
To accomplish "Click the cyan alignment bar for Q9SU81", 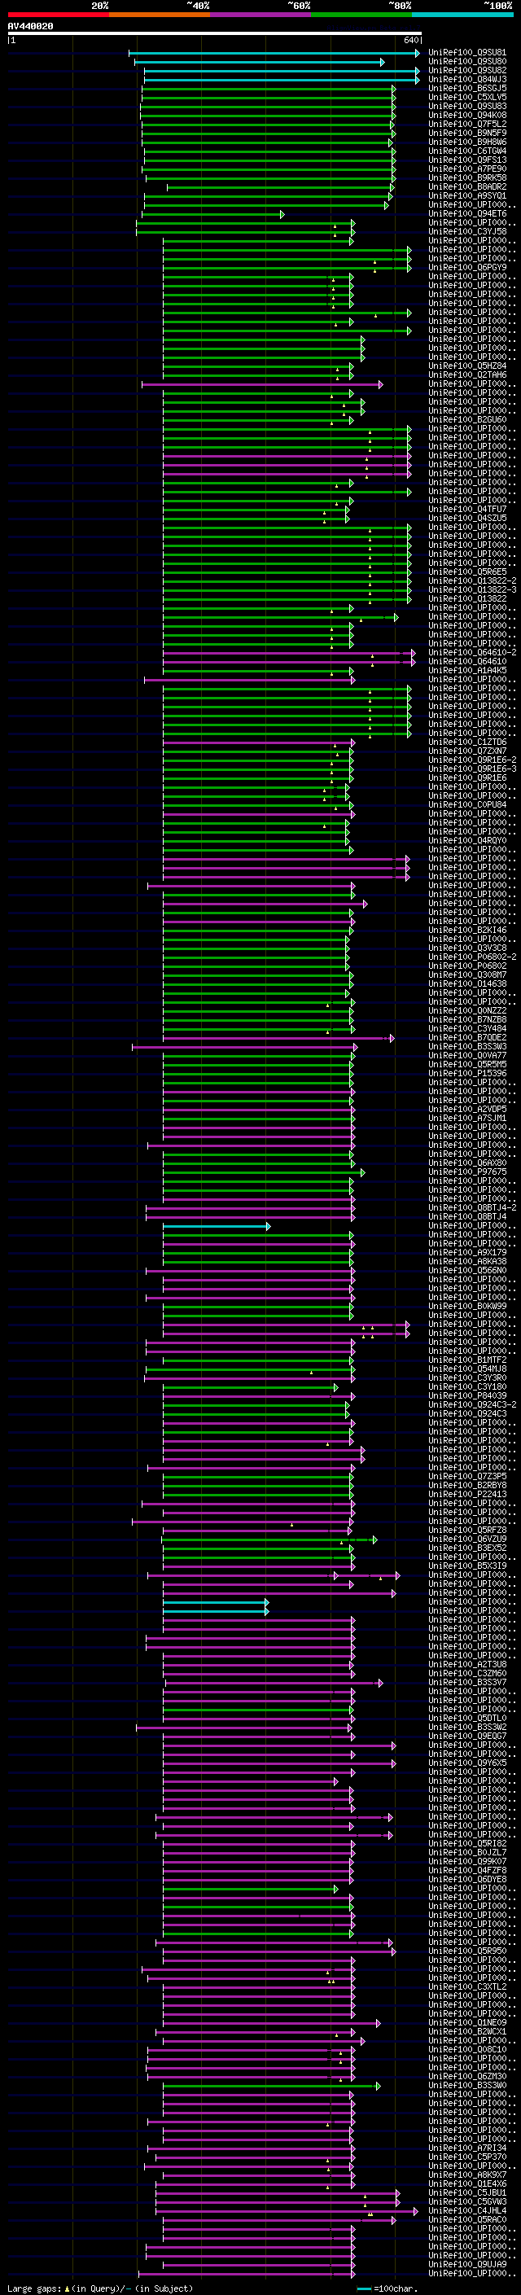I will [x=274, y=53].
